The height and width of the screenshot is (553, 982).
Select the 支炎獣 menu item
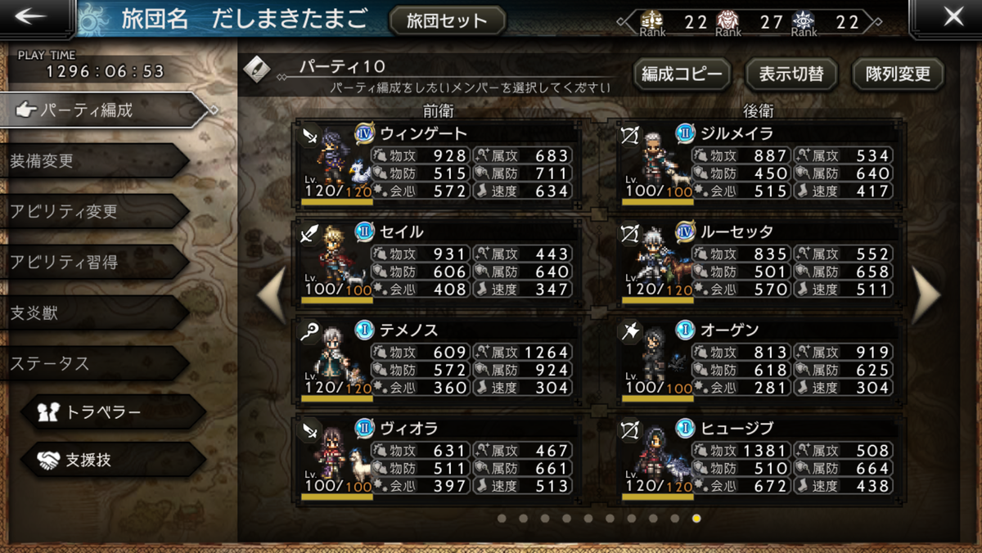[94, 312]
